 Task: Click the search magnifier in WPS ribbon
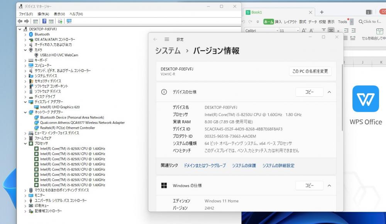coord(361,22)
